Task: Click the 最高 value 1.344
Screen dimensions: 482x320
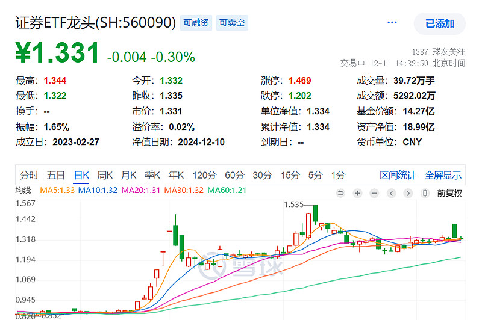Action: [x=55, y=81]
